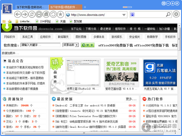This screenshot has width=182, height=136.
Task: Go back with the back arrow button
Action: click(x=18, y=14)
